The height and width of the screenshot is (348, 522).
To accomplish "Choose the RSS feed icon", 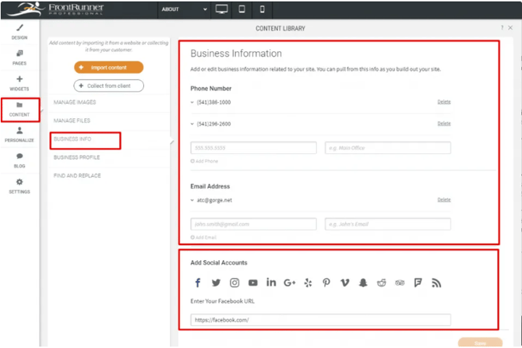I will click(x=436, y=283).
